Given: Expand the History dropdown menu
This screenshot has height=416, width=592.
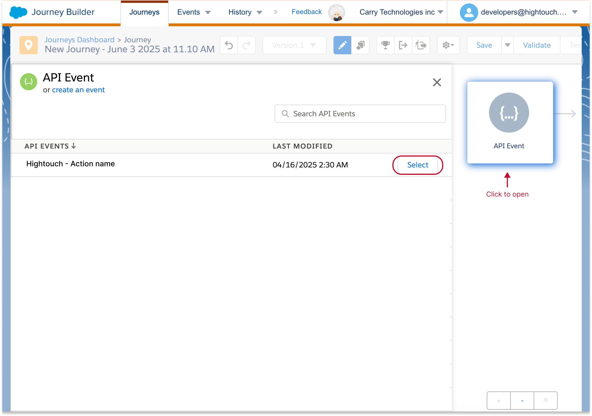Looking at the screenshot, I should (245, 12).
